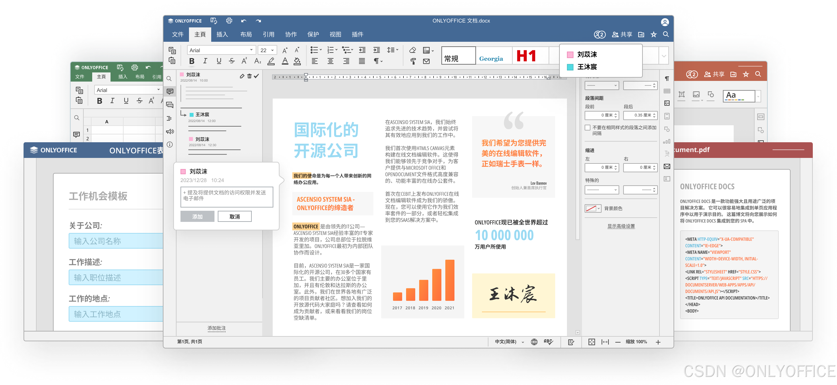Click the spell check icon in status bar

[548, 342]
